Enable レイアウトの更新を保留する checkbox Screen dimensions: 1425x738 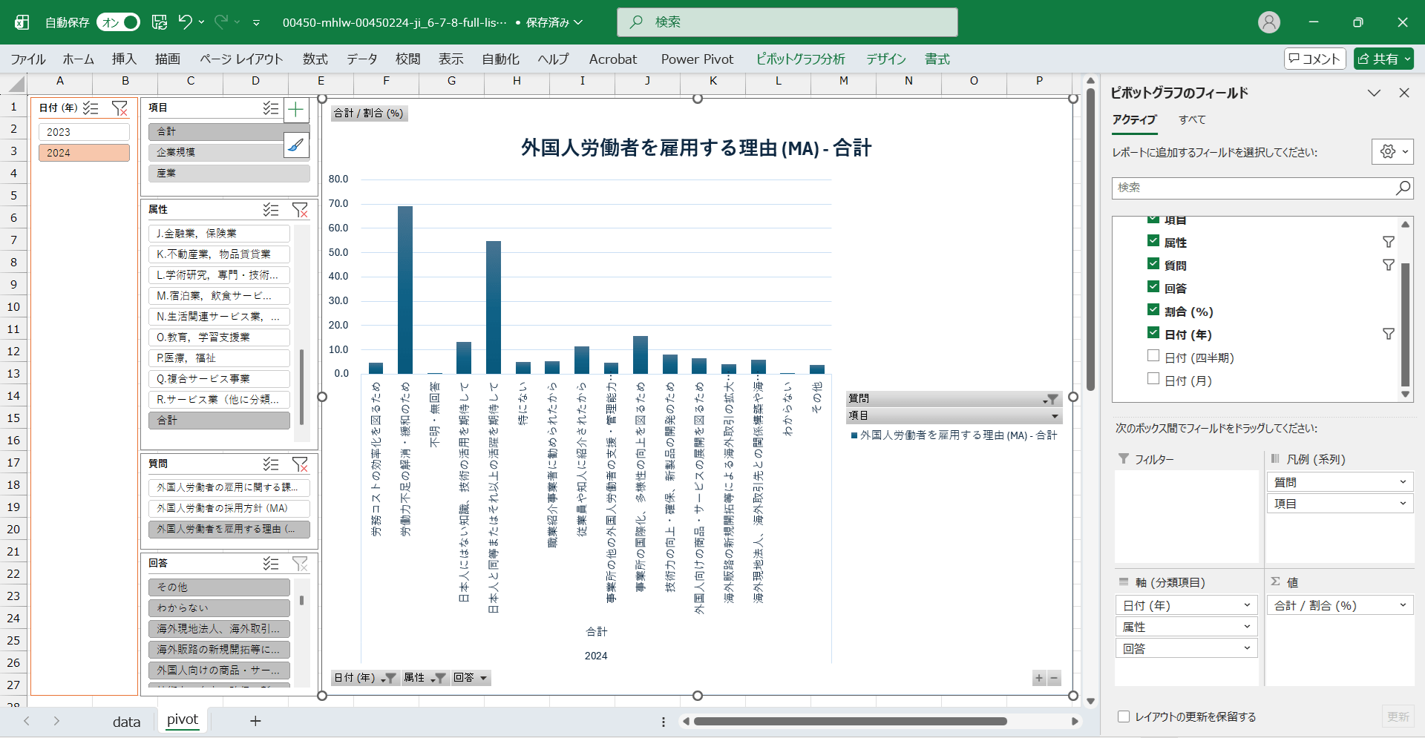coord(1124,716)
